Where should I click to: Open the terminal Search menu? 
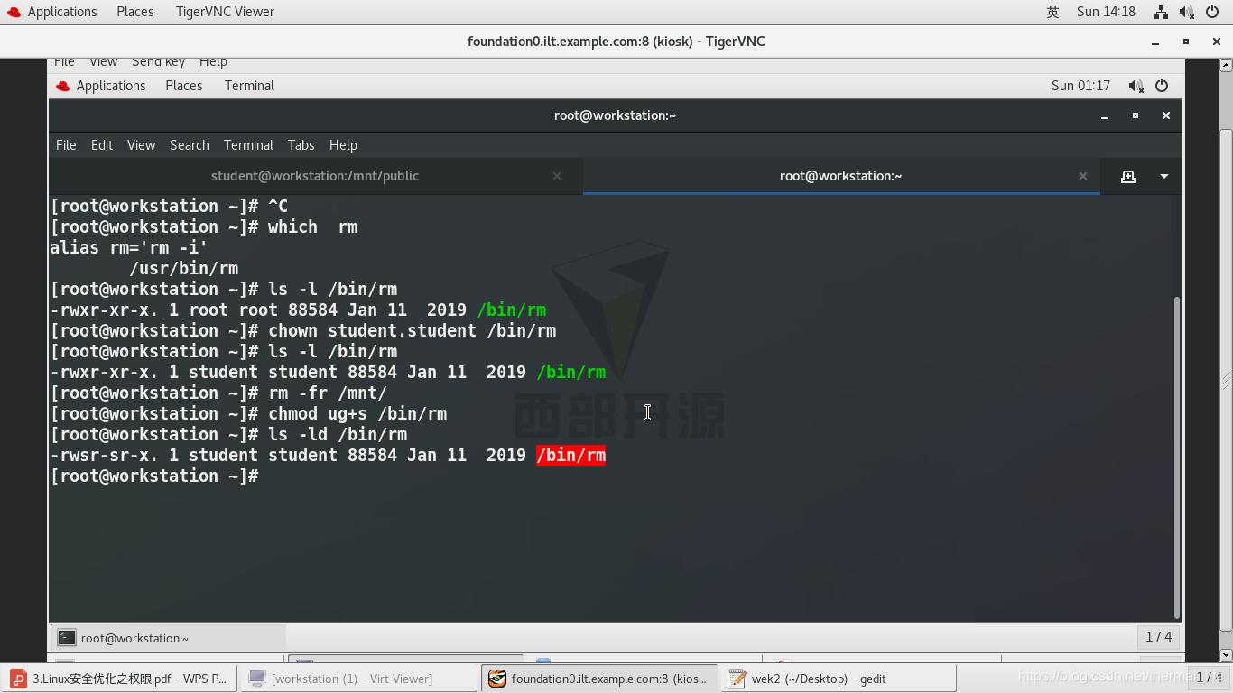pos(190,145)
